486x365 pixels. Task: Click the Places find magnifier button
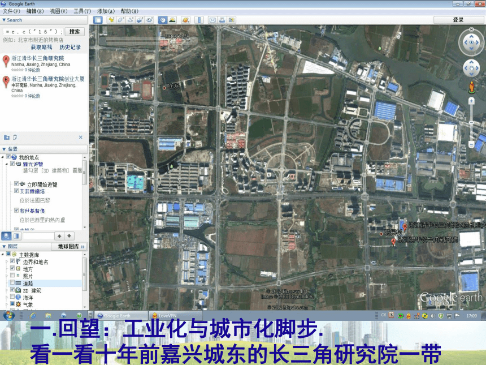pyautogui.click(x=7, y=236)
